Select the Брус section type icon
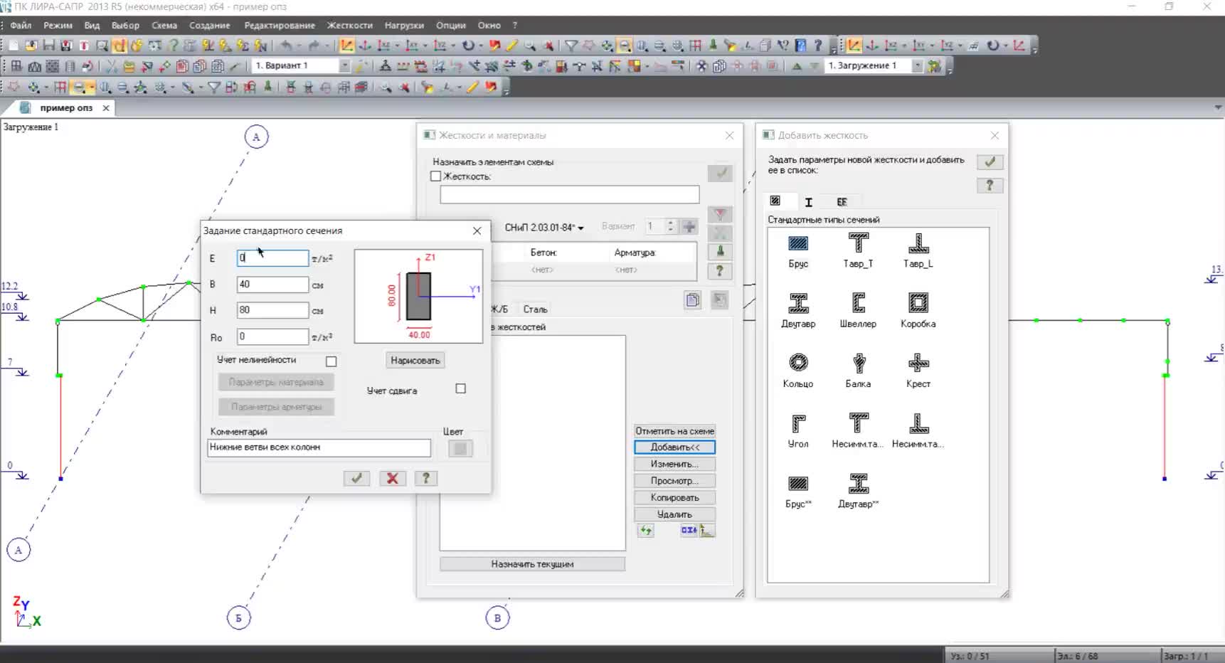Viewport: 1225px width, 663px height. click(x=798, y=244)
